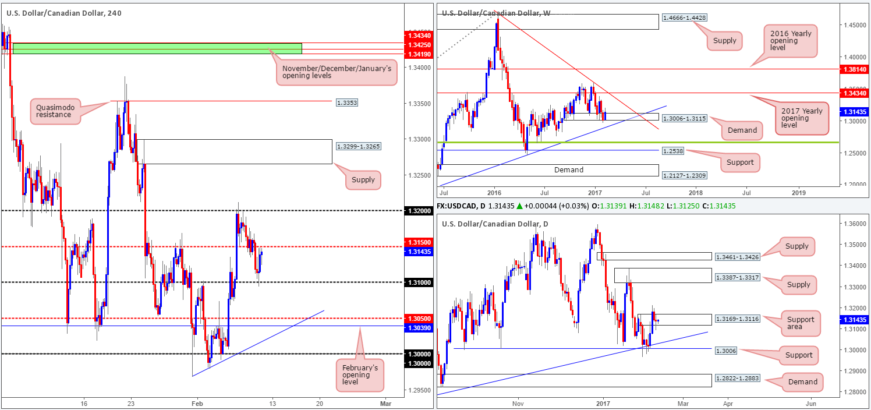Click the 'Supply' callout on the 240 chart

(364, 181)
